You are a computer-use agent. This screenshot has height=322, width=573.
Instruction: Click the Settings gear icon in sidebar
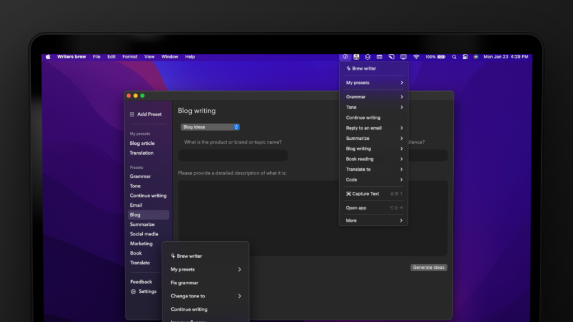(133, 291)
